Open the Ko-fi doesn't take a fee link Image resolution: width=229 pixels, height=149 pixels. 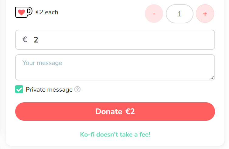click(115, 134)
